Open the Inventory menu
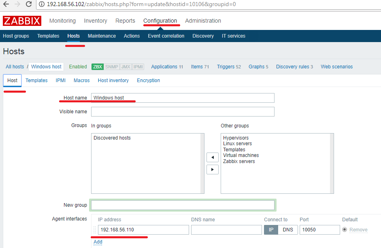Image resolution: width=381 pixels, height=248 pixels. [96, 21]
